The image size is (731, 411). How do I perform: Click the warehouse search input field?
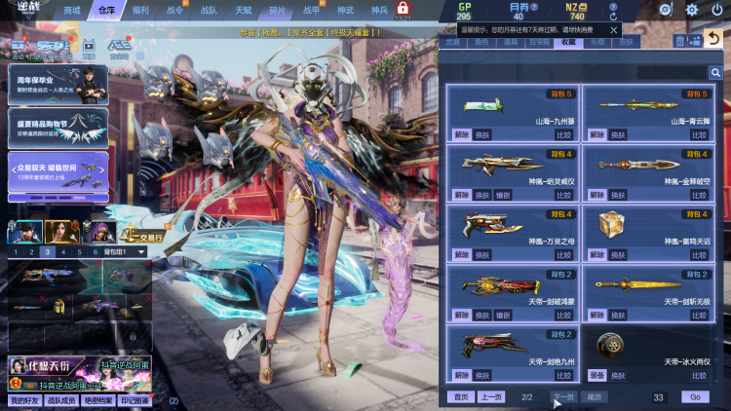(672, 73)
